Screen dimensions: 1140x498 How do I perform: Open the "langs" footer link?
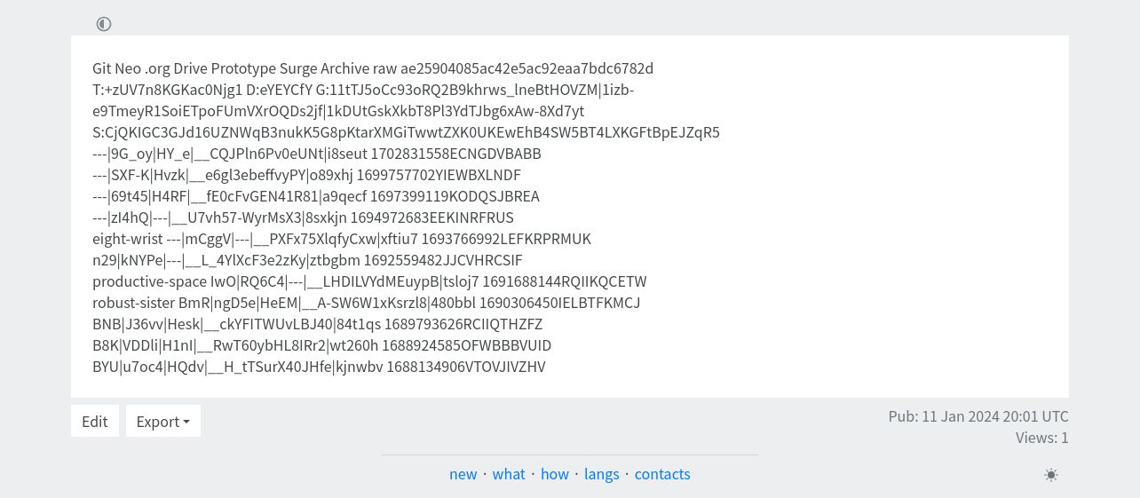tap(602, 474)
